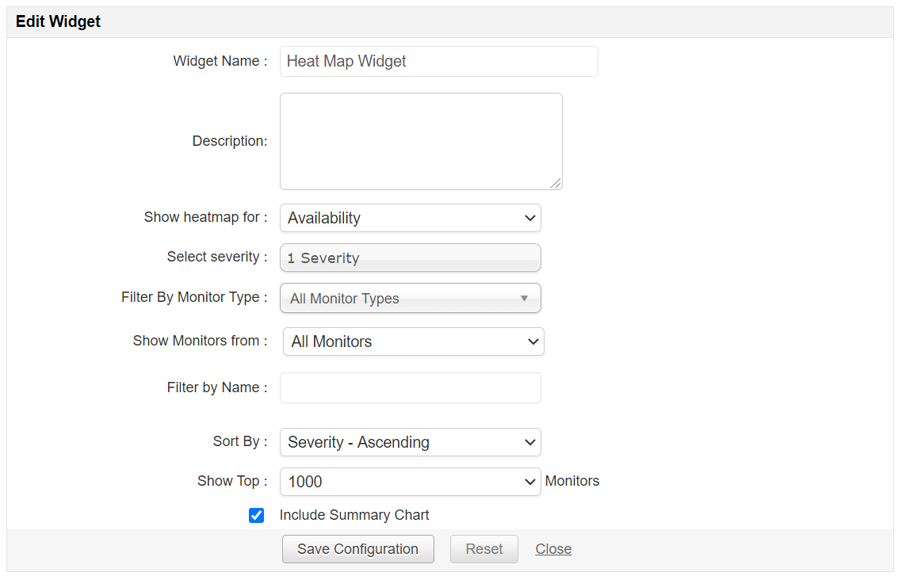Open the All Monitor Types dropdown
This screenshot has height=580, width=902.
(410, 298)
